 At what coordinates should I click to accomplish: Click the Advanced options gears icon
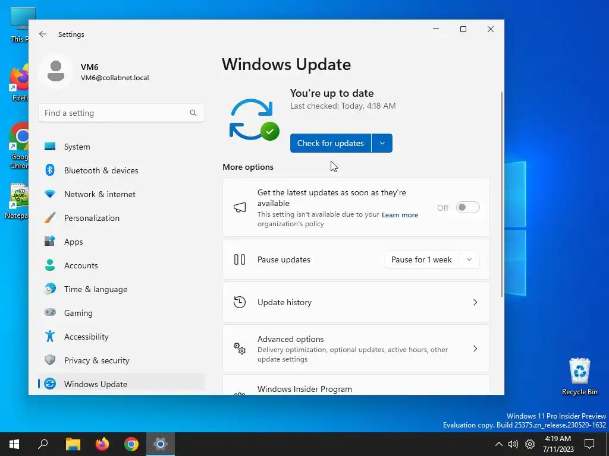pyautogui.click(x=240, y=348)
